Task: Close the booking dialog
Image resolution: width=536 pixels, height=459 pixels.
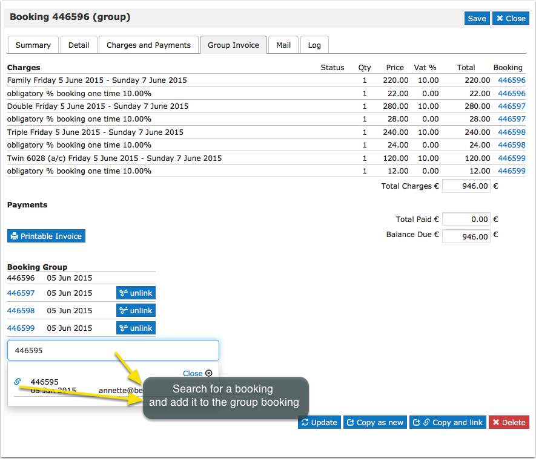Action: [x=511, y=18]
